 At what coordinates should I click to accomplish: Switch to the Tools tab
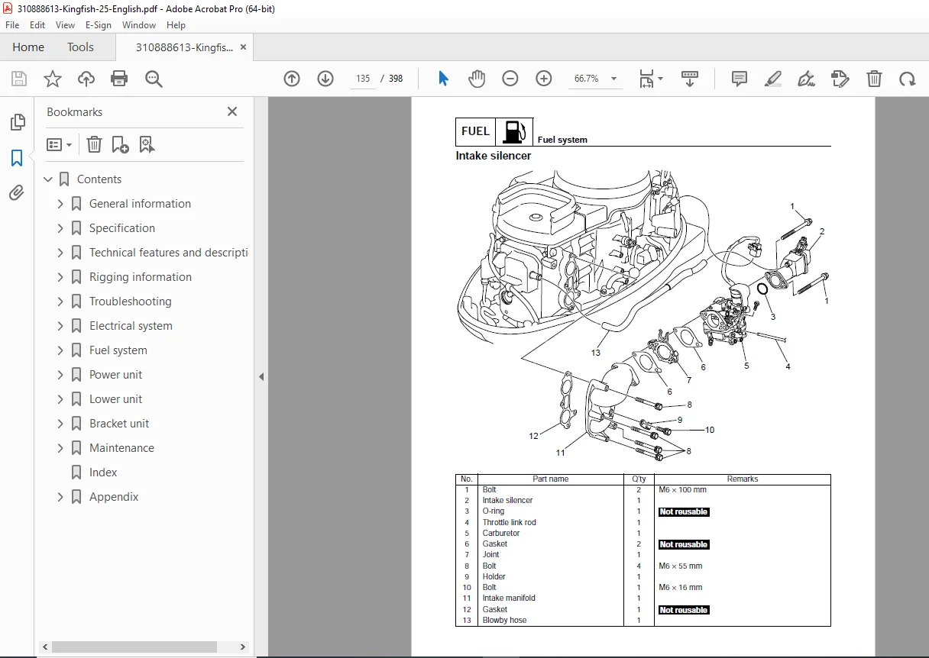coord(80,47)
